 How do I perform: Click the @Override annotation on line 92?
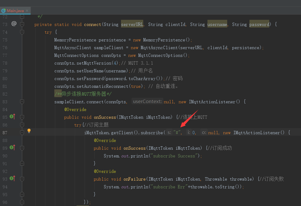tap(105, 171)
